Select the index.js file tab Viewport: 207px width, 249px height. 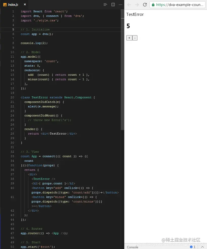coord(15,5)
